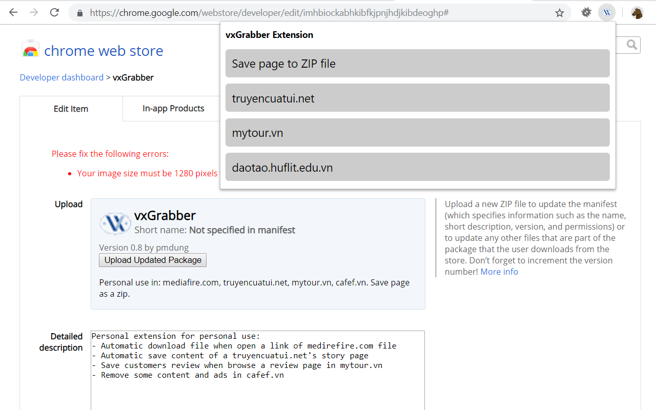The image size is (656, 410).
Task: Open the gear extension icon in toolbar
Action: 586,13
